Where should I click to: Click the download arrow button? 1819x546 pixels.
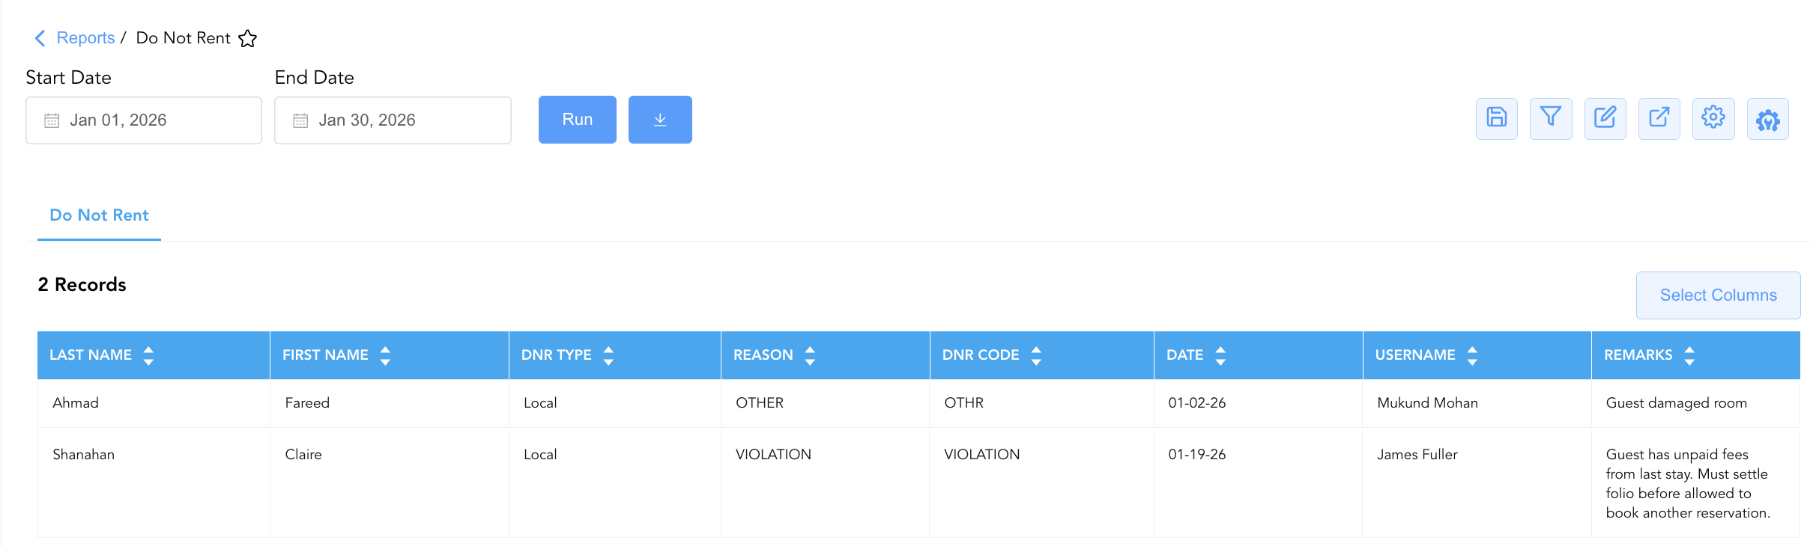point(660,120)
